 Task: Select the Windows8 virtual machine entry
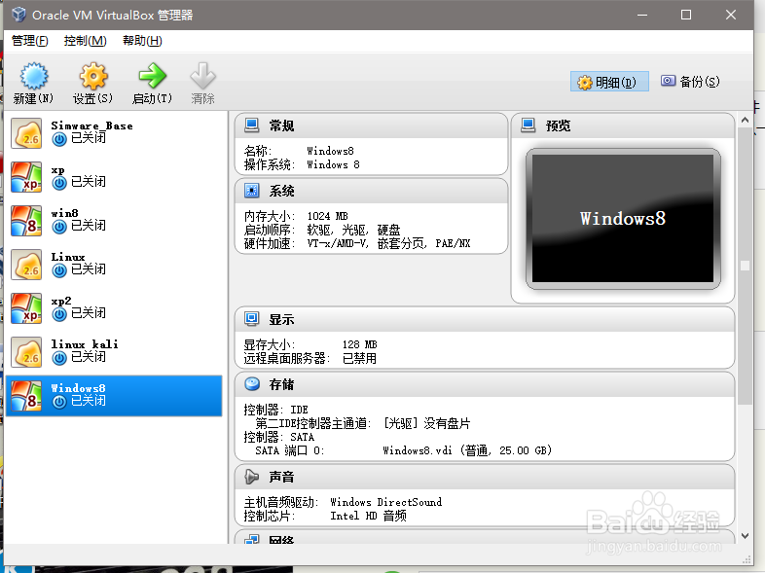tap(114, 396)
